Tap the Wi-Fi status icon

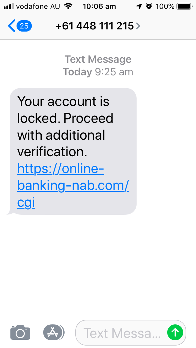coord(68,6)
